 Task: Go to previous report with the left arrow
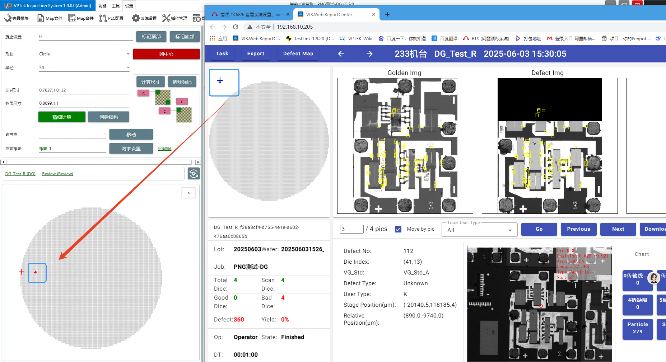(x=341, y=54)
